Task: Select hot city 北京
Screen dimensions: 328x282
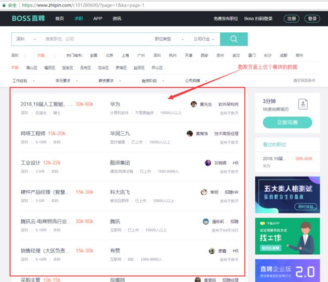Action: point(110,55)
